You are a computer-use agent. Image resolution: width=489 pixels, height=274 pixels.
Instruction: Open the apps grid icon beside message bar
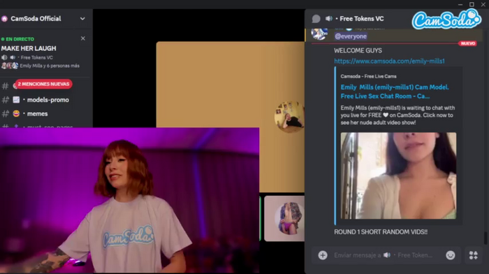pos(474,255)
